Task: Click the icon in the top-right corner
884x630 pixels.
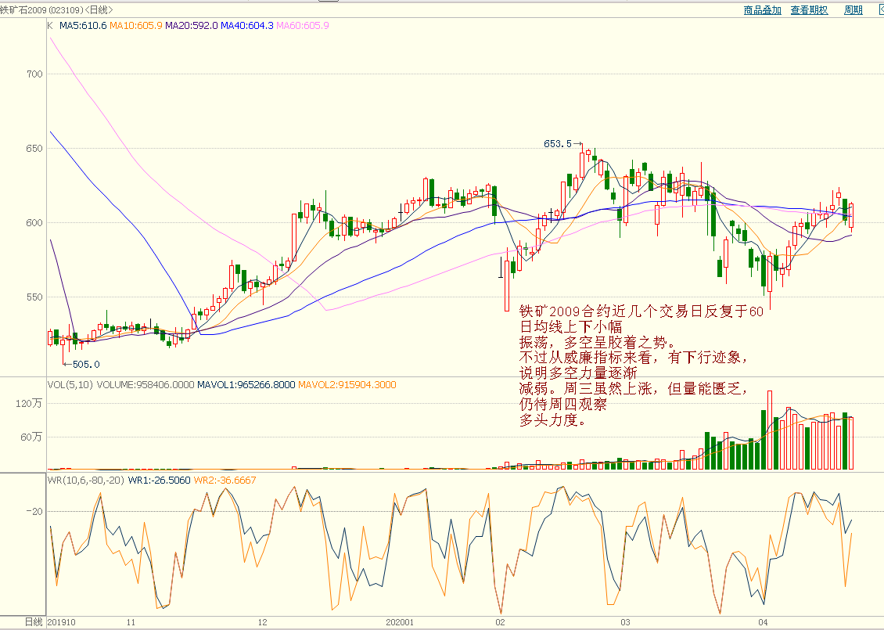Action: pos(879,10)
